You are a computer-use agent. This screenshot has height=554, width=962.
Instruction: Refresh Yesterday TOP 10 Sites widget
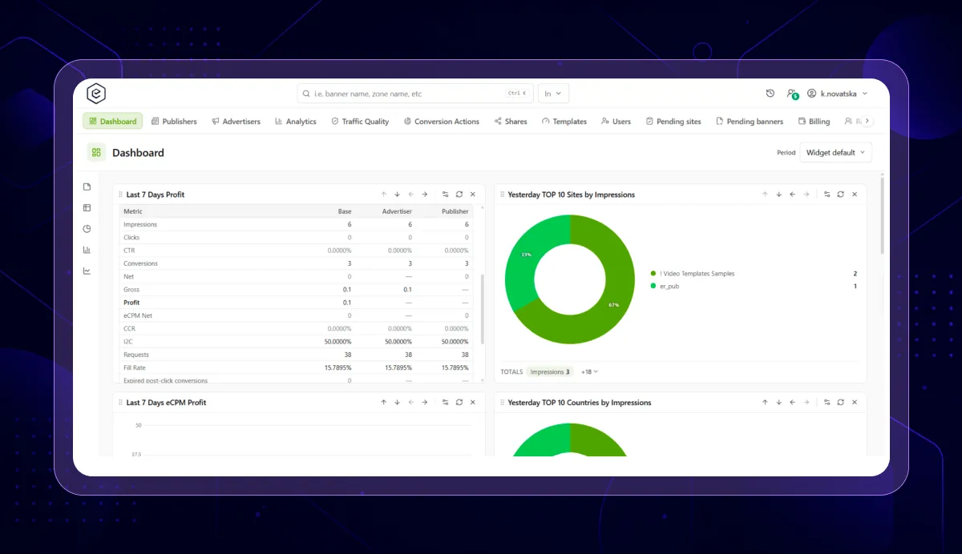pos(841,195)
